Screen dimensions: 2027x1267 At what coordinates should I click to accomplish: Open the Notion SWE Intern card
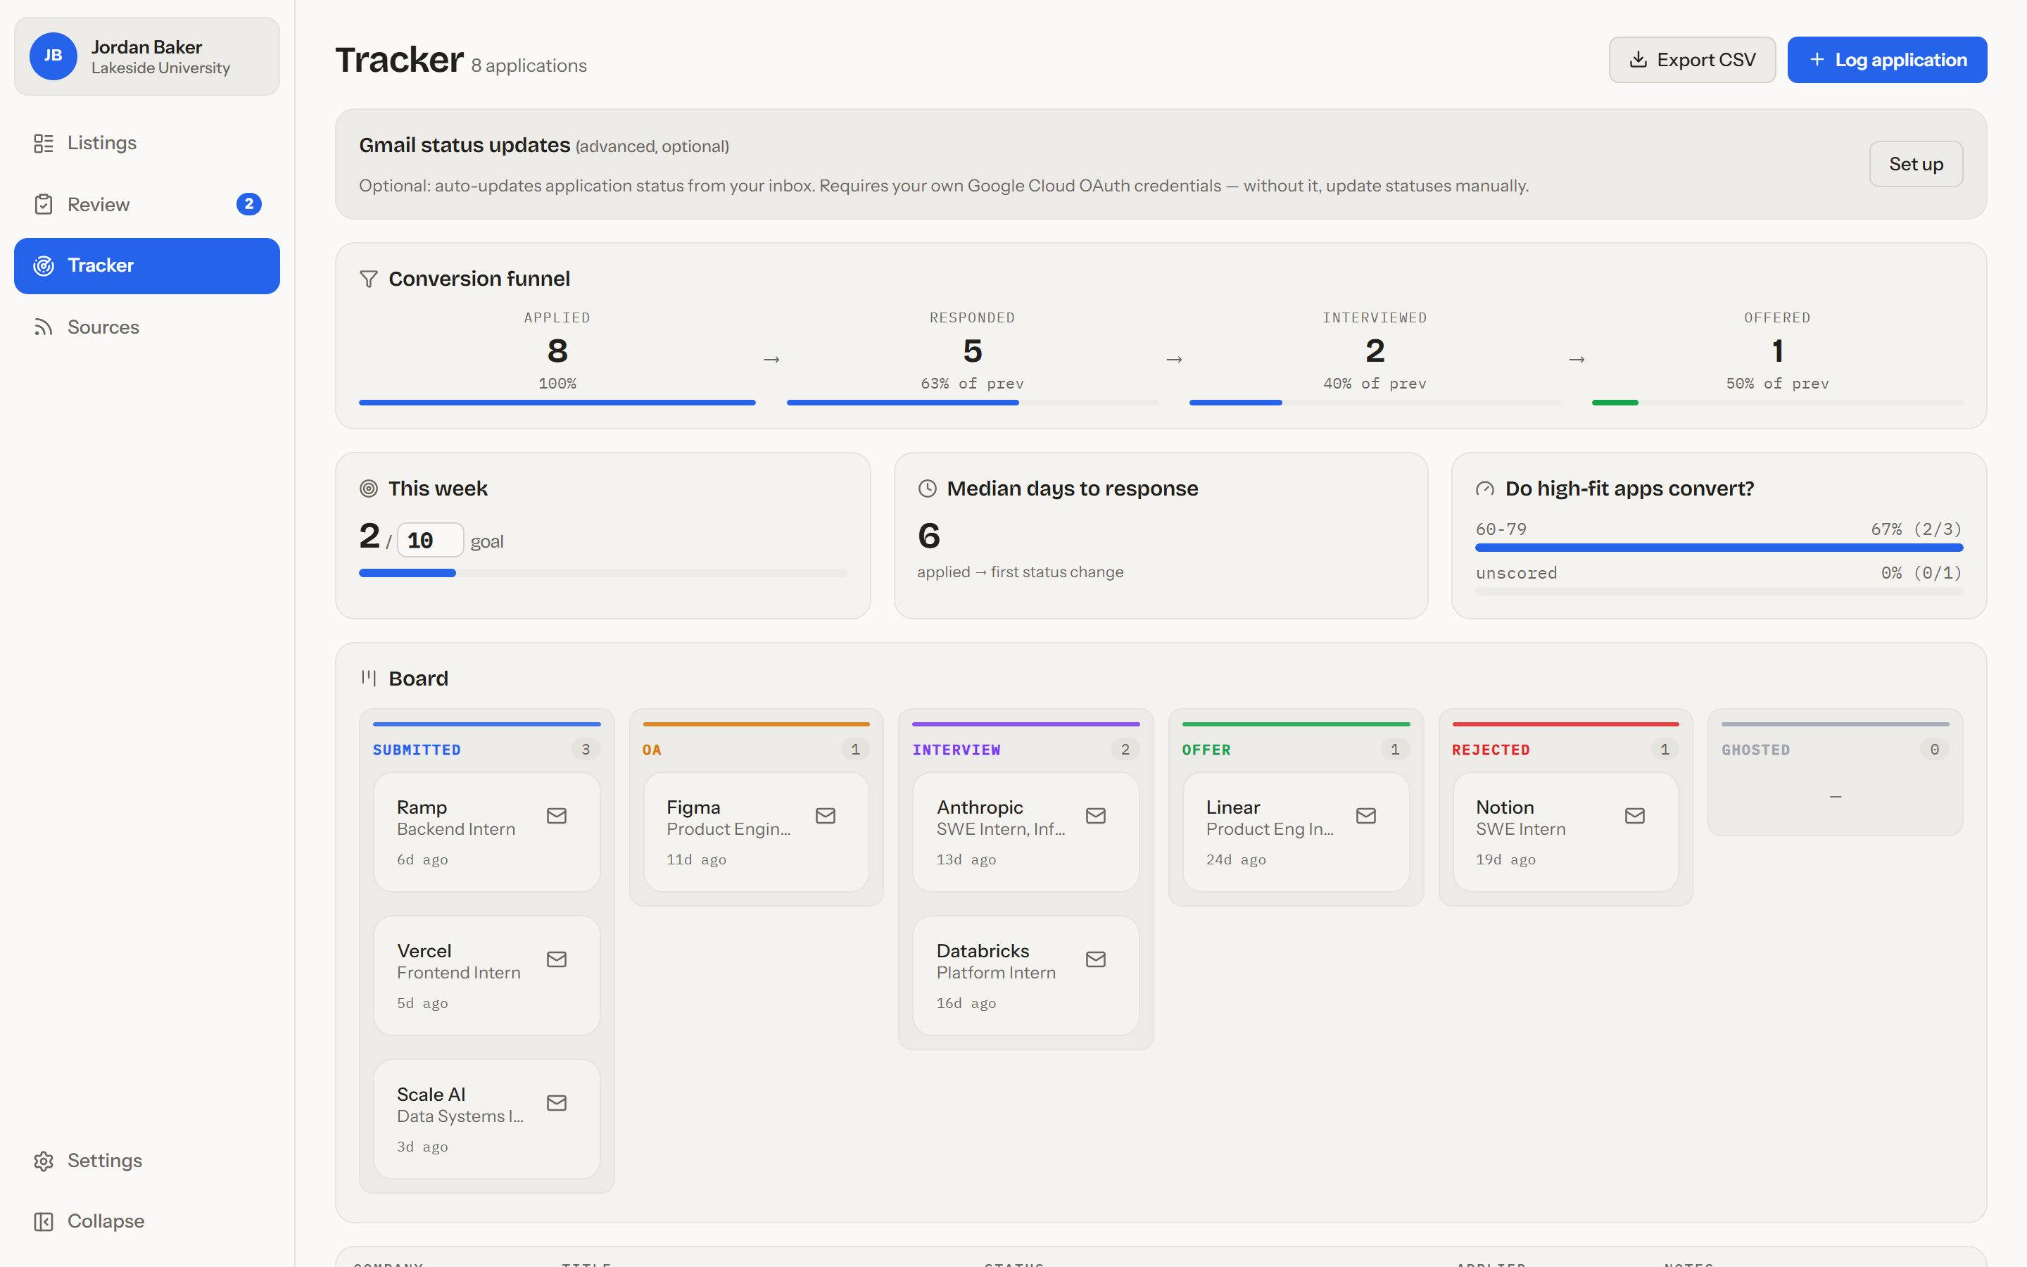pyautogui.click(x=1565, y=832)
